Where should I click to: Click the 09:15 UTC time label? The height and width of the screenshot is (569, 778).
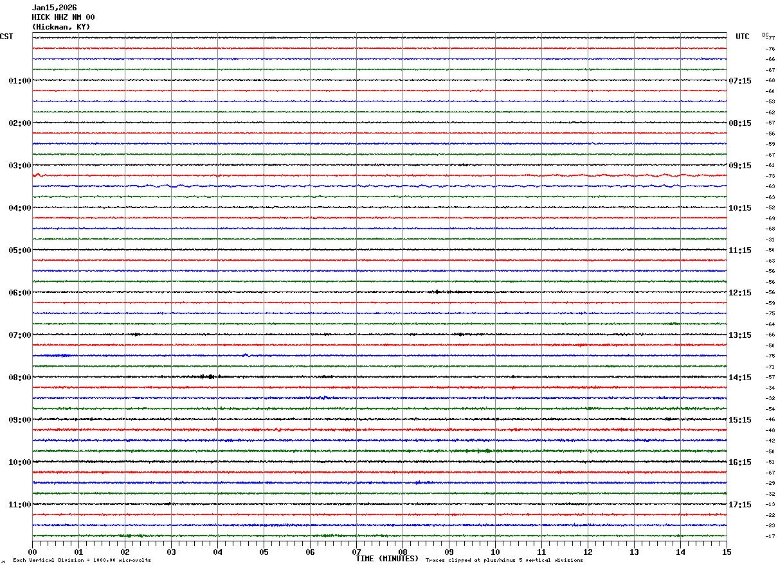(x=740, y=166)
